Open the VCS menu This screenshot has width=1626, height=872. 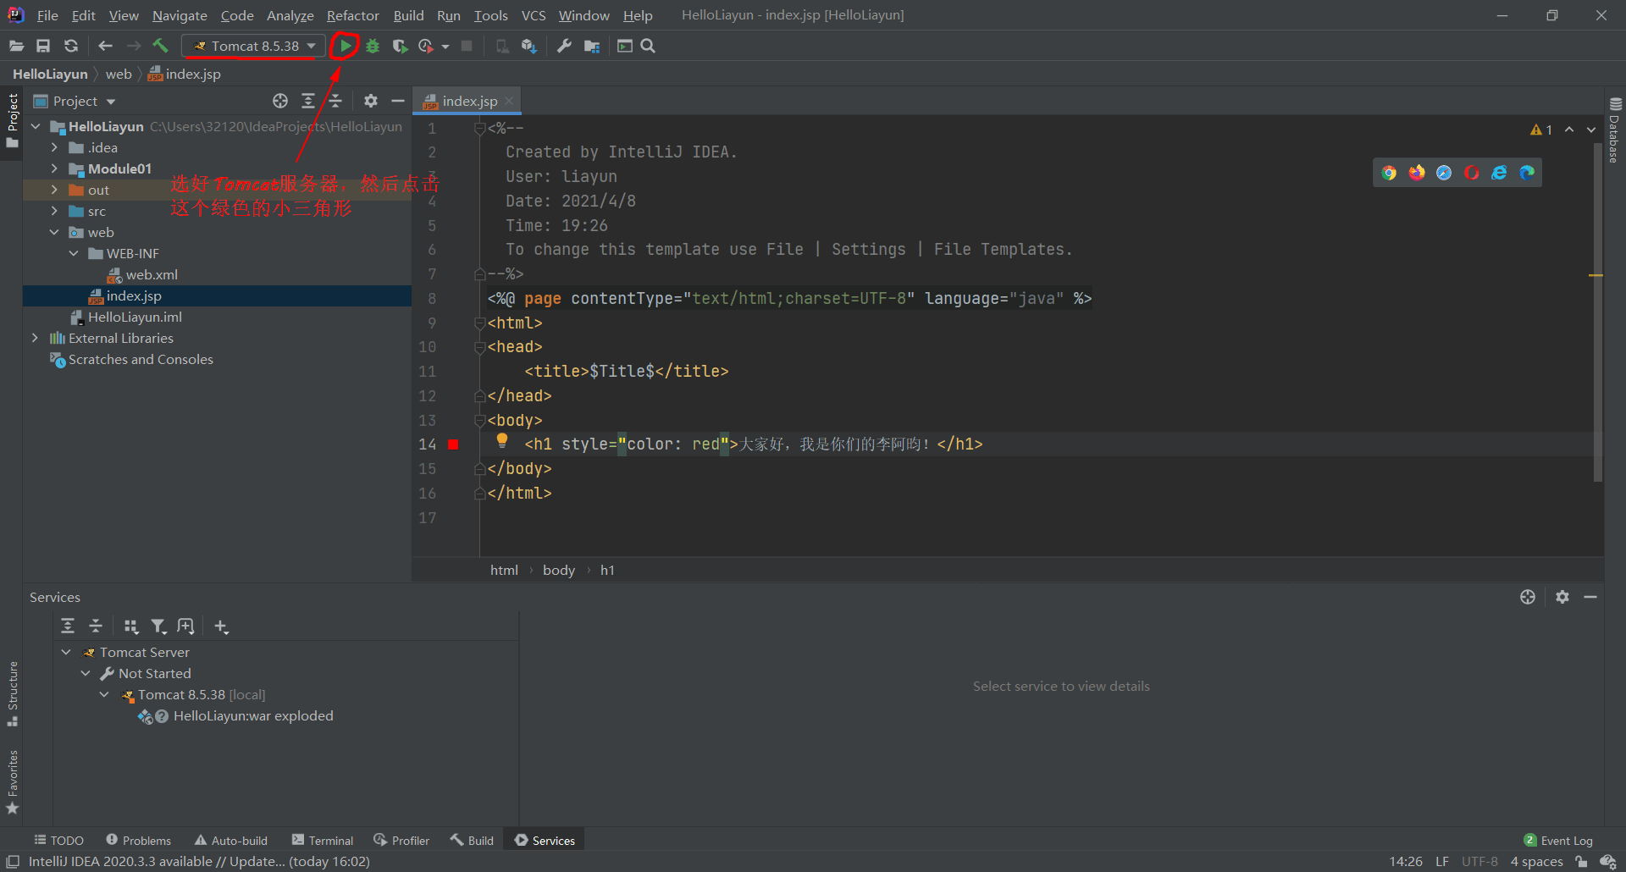point(534,15)
